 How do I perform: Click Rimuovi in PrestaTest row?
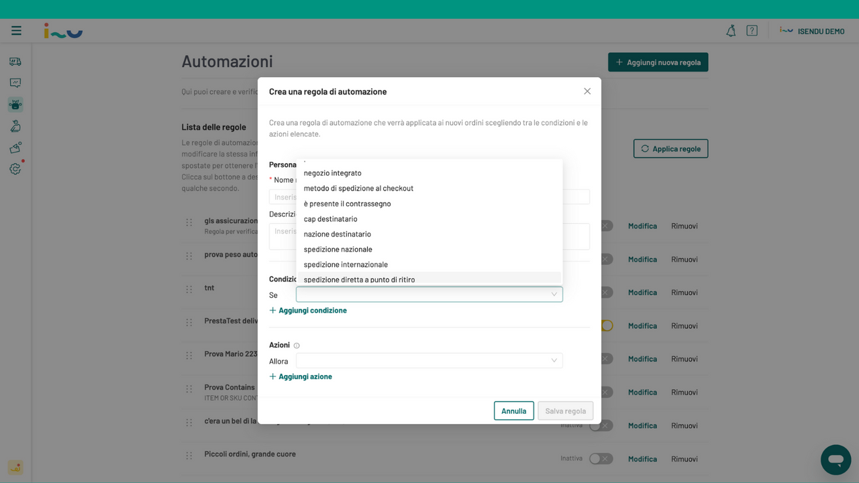point(685,326)
